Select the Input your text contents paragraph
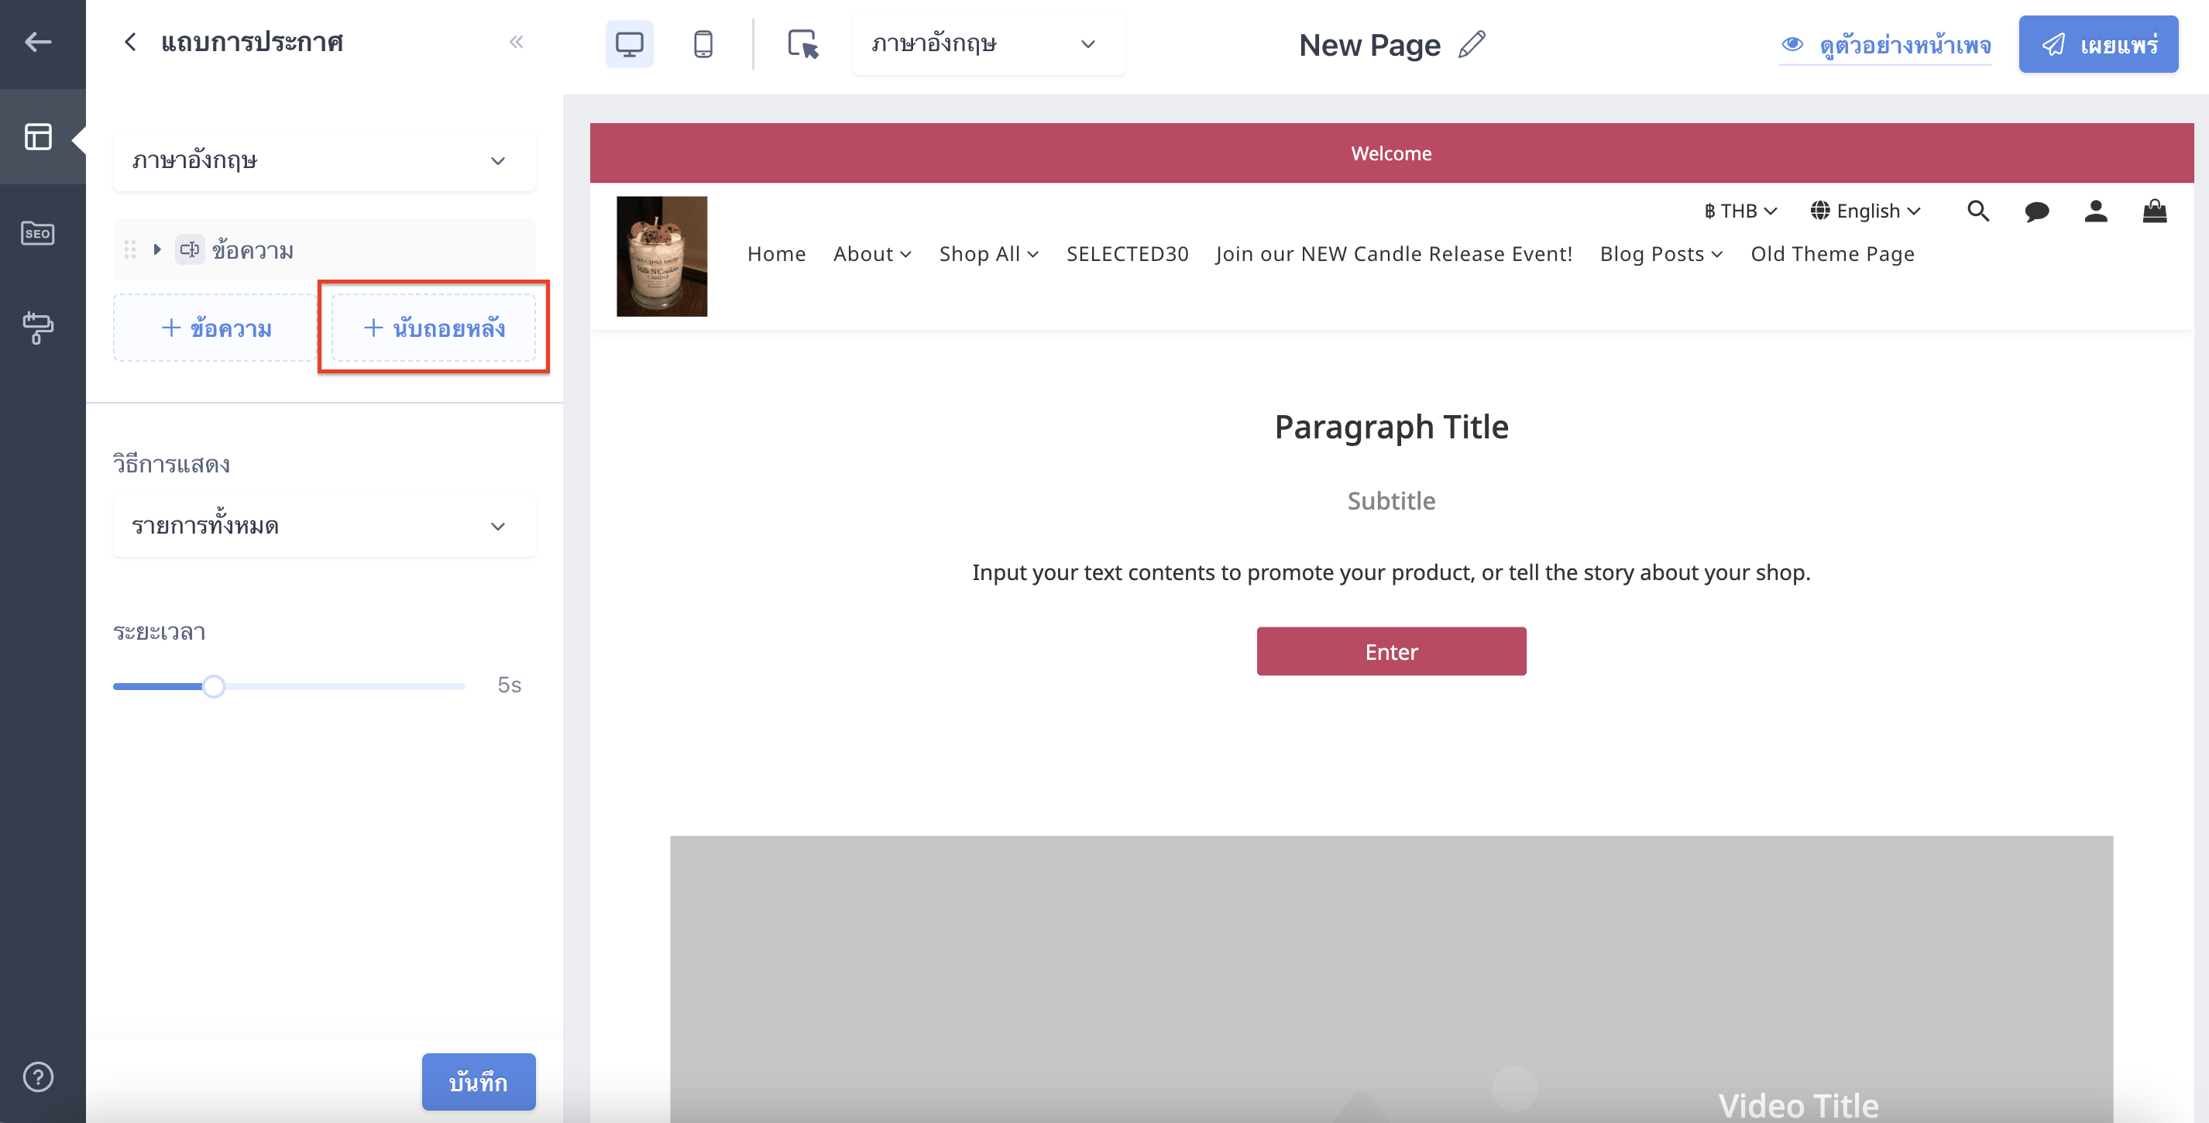 pos(1391,572)
